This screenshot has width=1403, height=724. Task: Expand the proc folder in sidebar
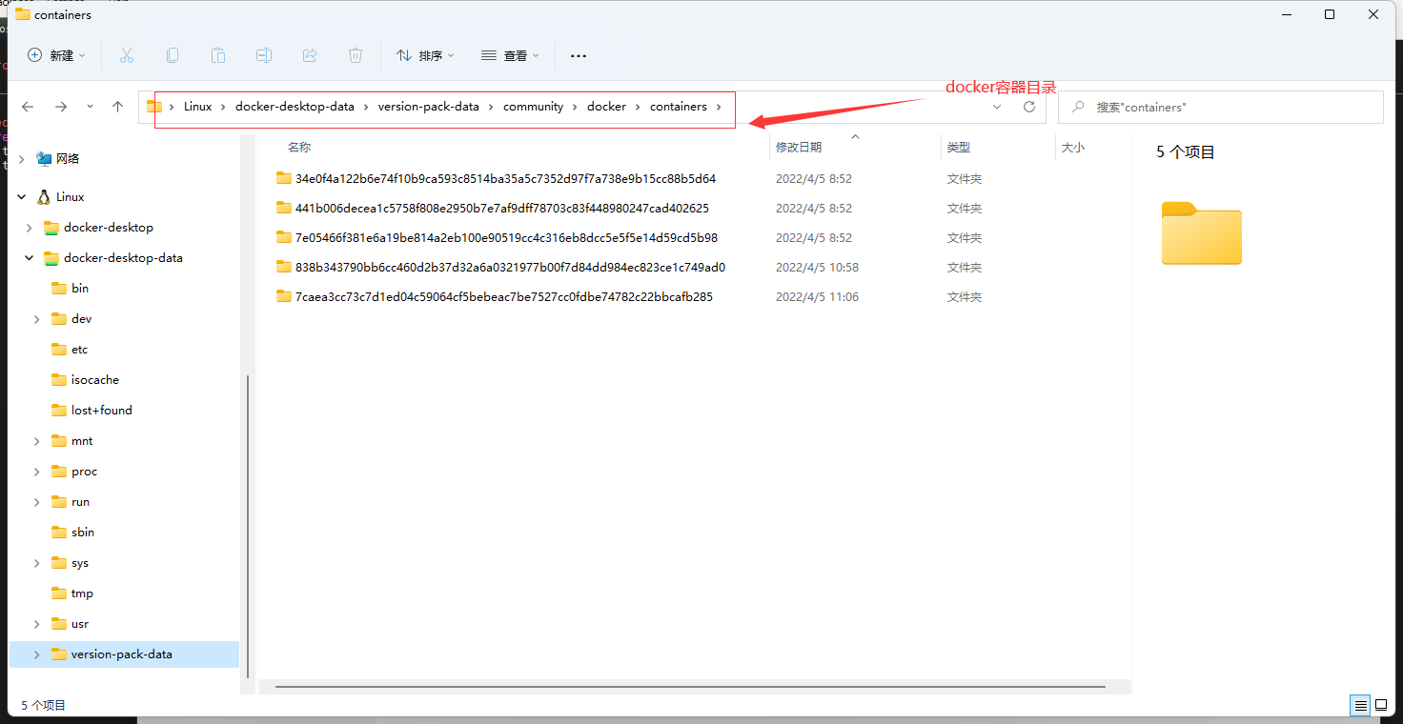coord(37,472)
